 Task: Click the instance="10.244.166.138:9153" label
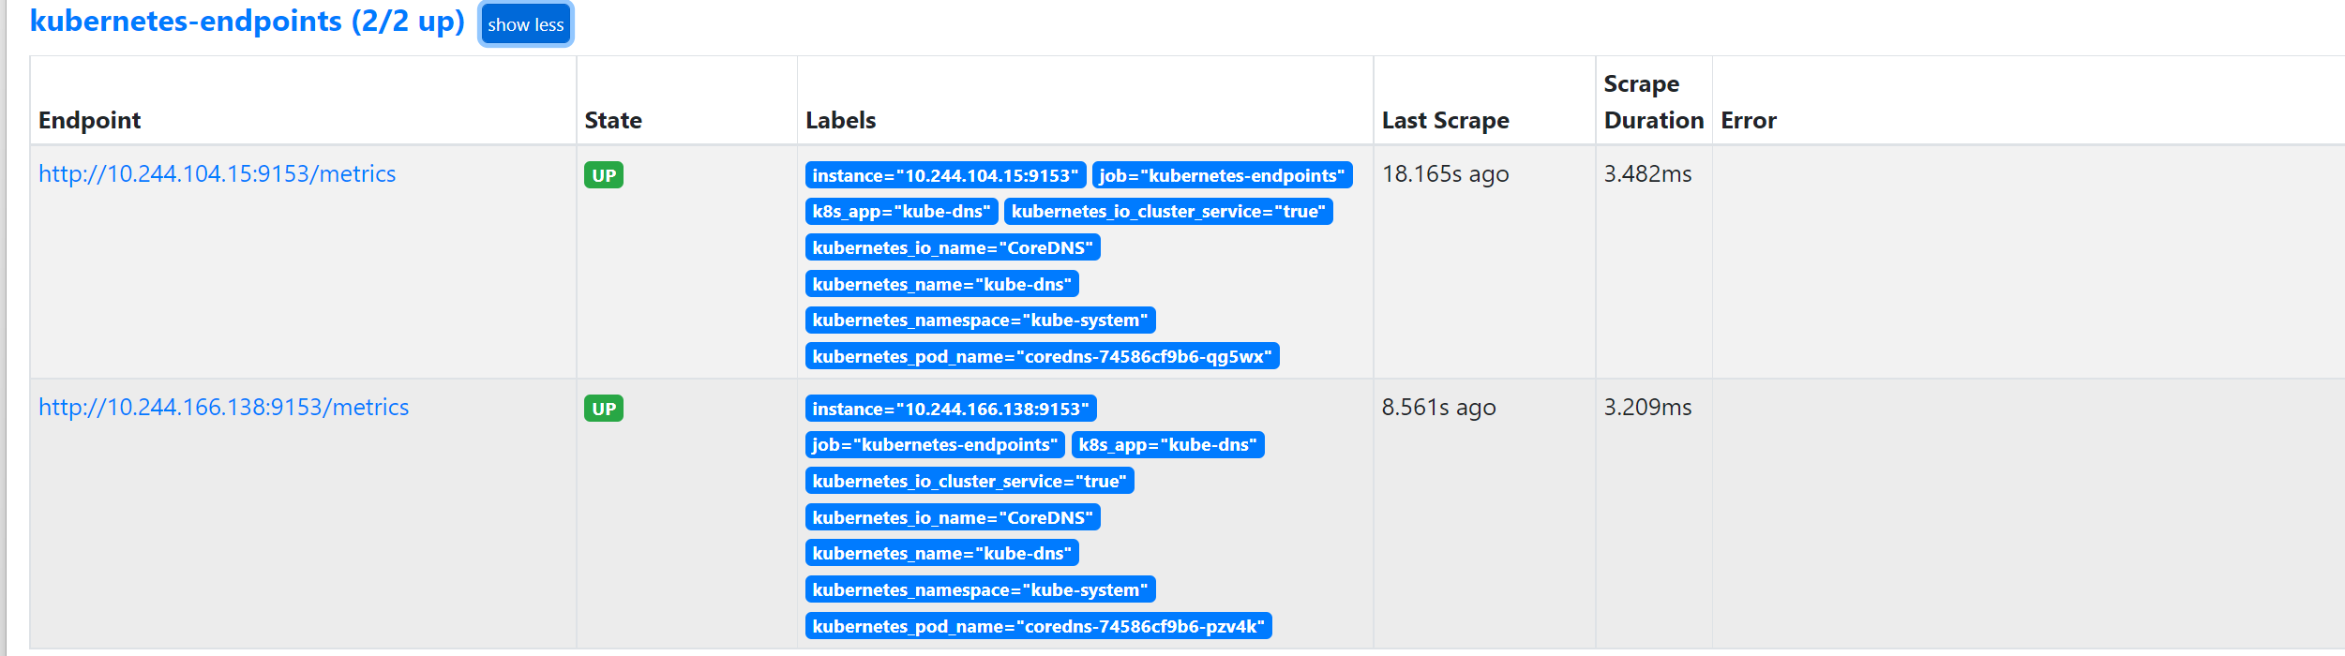click(951, 409)
